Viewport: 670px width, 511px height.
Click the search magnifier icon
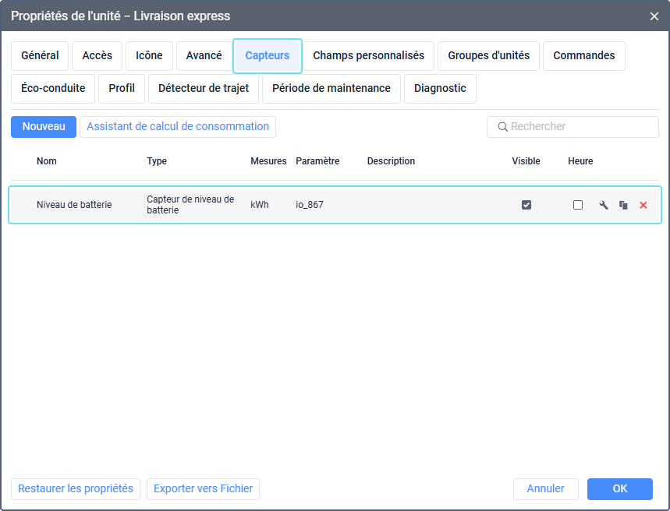point(503,127)
